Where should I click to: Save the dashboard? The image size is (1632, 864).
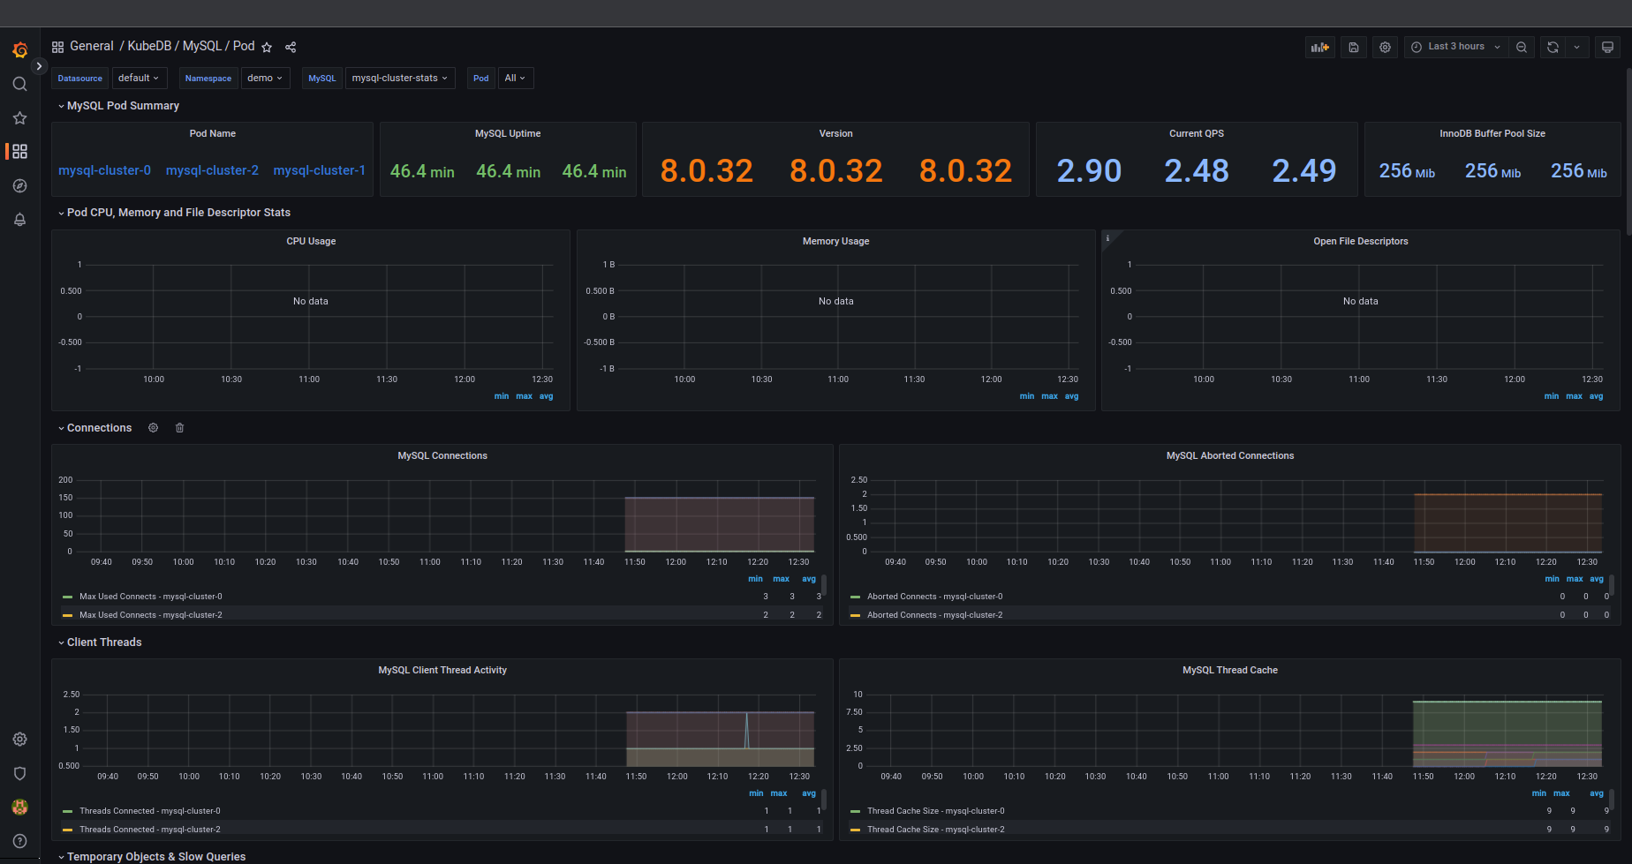tap(1353, 47)
